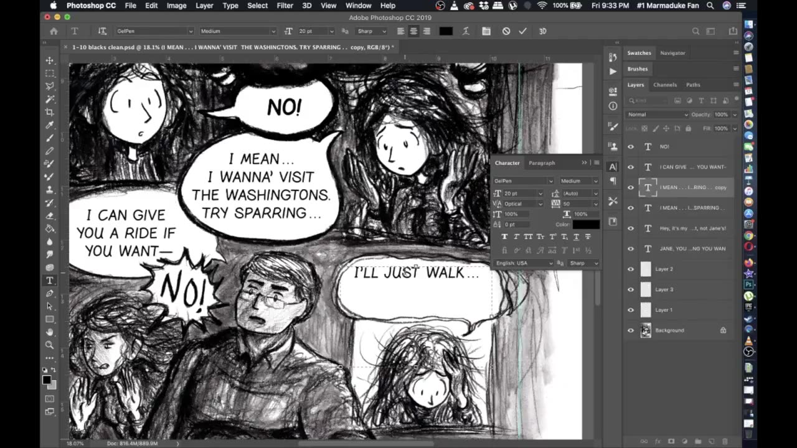Open Fill slider dropdown arrow
The height and width of the screenshot is (448, 797).
coord(735,129)
